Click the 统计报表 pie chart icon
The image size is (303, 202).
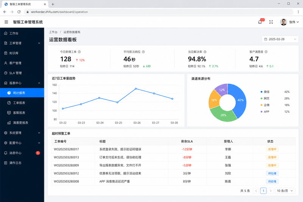(9, 93)
